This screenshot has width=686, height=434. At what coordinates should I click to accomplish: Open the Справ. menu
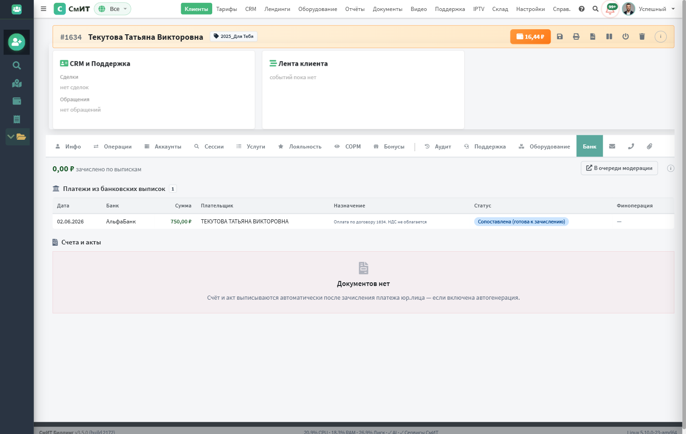coord(562,9)
